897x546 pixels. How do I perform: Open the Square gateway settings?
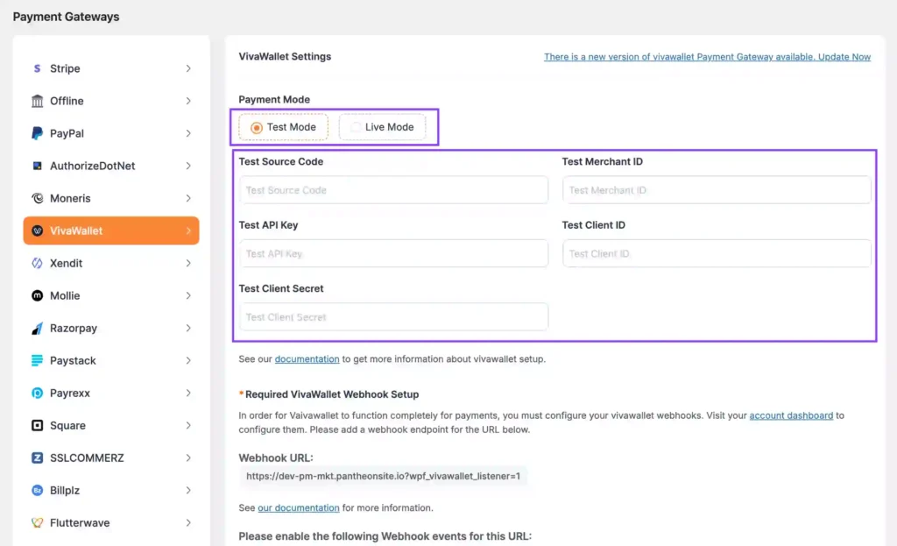tap(111, 426)
